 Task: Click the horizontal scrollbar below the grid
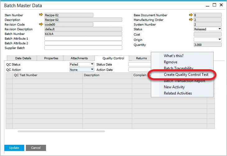[x=61, y=131]
